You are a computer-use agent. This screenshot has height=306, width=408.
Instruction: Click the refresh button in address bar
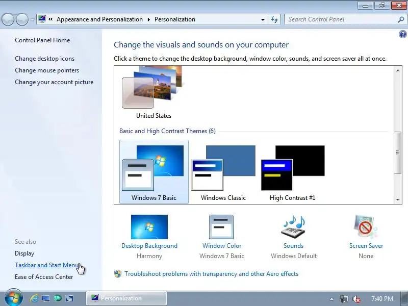click(x=274, y=19)
